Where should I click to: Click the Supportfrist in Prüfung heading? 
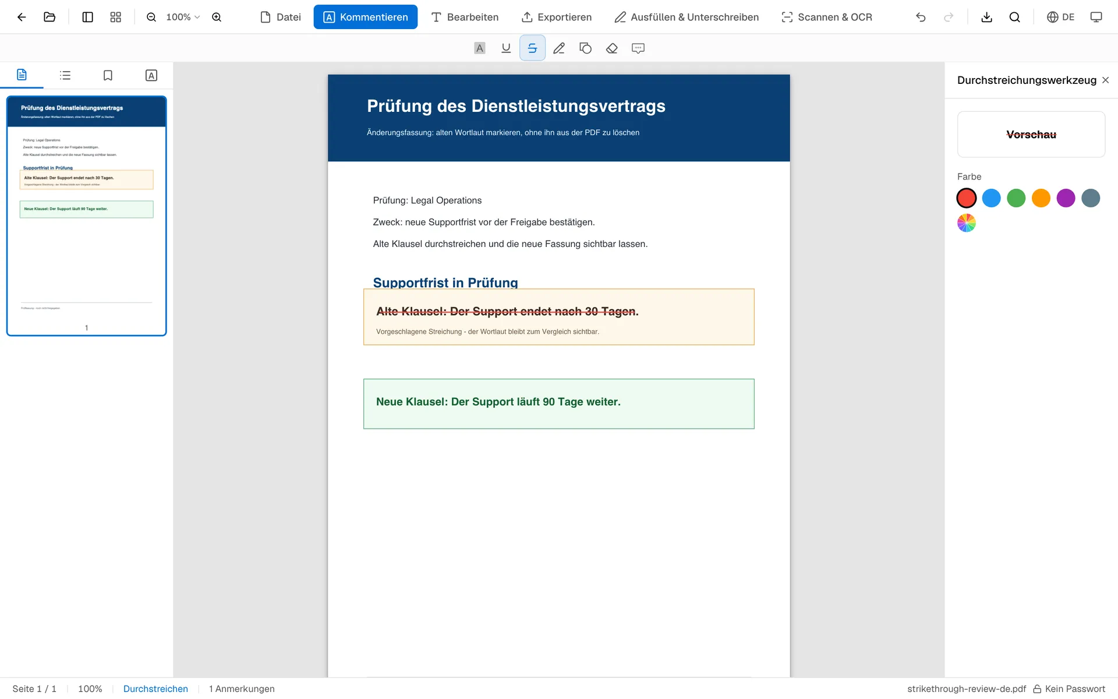coord(445,283)
